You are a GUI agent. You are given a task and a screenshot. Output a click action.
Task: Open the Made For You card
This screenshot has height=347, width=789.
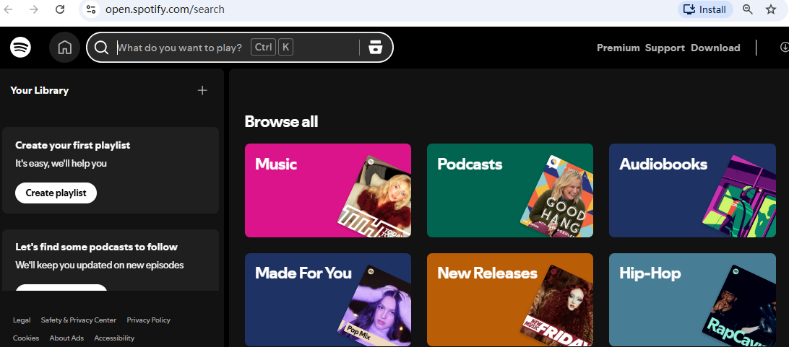tap(327, 300)
